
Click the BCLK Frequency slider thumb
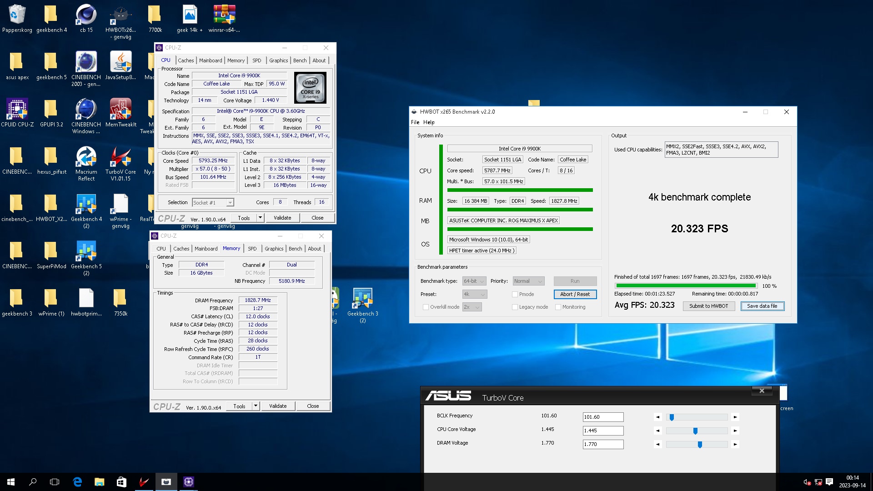672,417
